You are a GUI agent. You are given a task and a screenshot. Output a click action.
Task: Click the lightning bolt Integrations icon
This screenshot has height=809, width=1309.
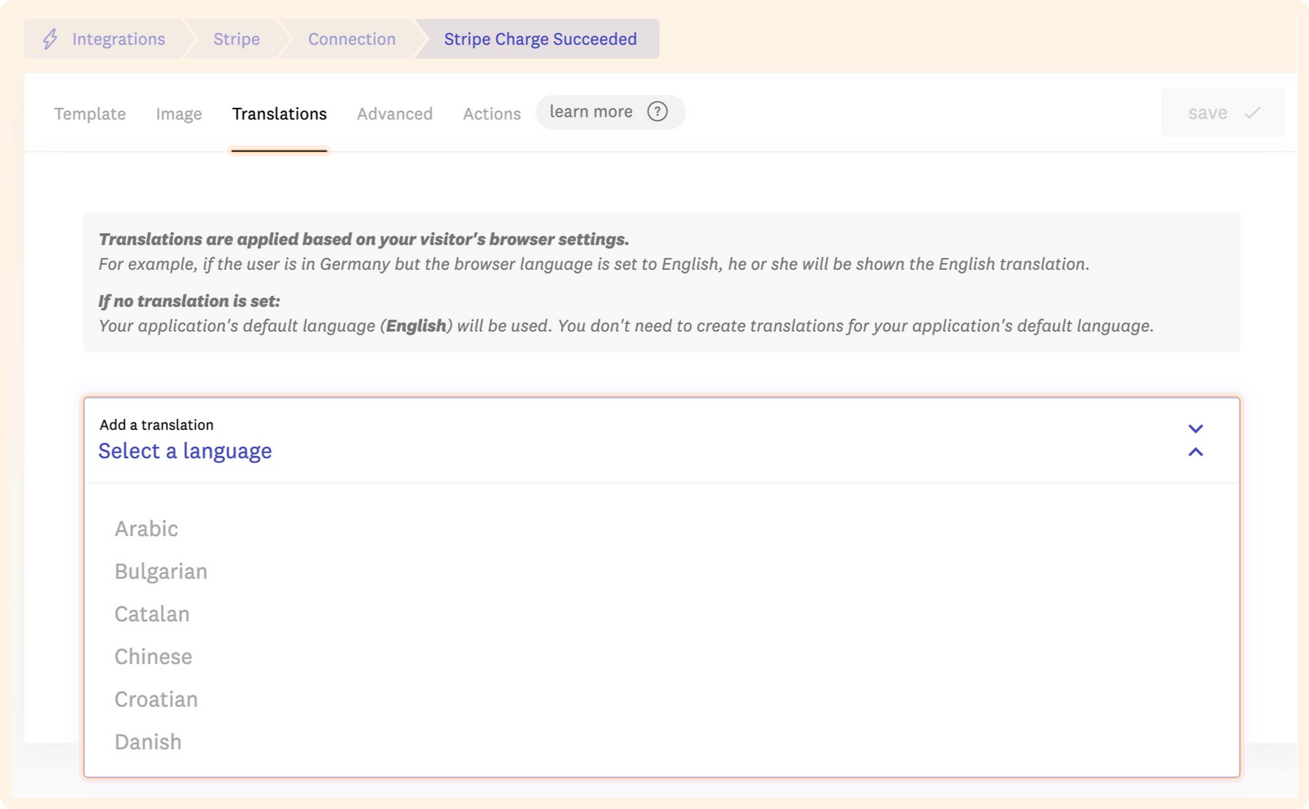[50, 39]
